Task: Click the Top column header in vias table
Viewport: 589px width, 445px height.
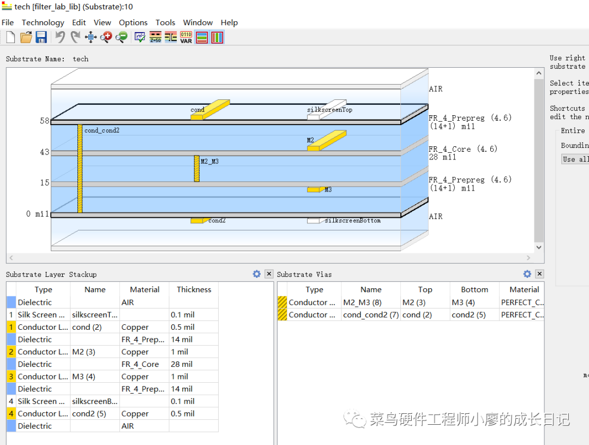Action: 425,289
